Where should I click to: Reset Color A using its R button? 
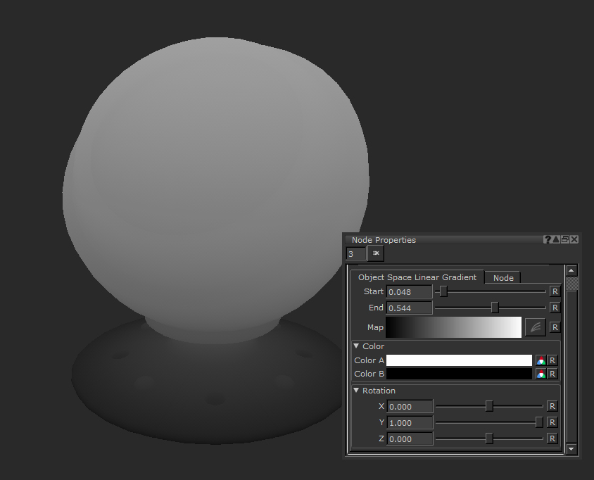click(x=552, y=360)
